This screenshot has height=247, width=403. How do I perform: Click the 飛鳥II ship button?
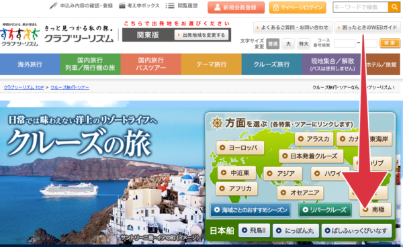pyautogui.click(x=255, y=230)
